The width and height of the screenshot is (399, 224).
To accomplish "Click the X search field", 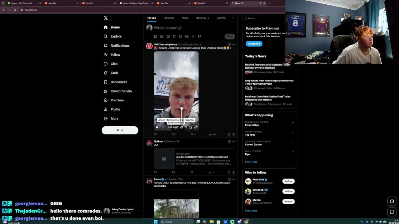I will [265, 18].
